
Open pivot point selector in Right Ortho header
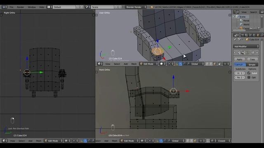click(75, 141)
